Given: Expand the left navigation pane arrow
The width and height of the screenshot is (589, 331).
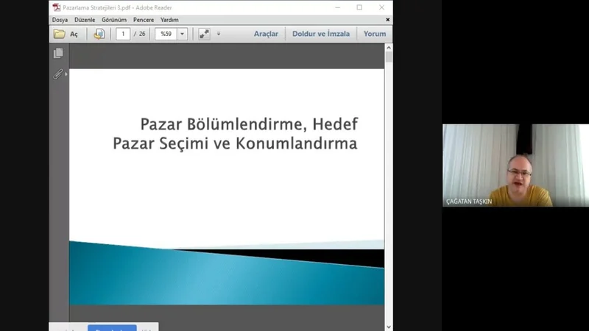Looking at the screenshot, I should tap(66, 74).
